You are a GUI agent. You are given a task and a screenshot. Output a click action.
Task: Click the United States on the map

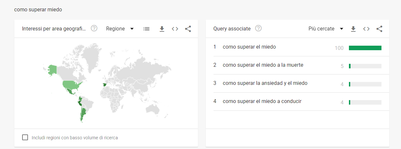click(x=72, y=85)
